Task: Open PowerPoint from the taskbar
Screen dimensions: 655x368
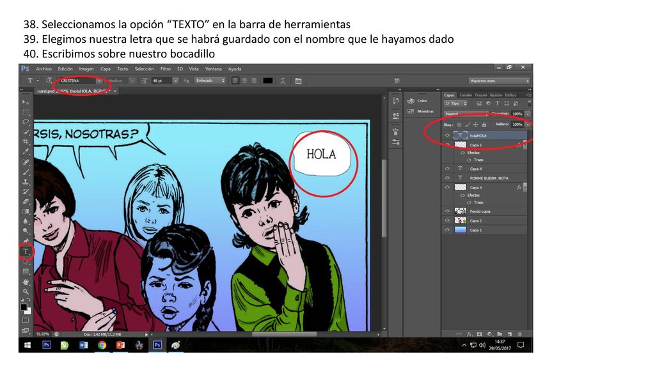Action: click(120, 345)
